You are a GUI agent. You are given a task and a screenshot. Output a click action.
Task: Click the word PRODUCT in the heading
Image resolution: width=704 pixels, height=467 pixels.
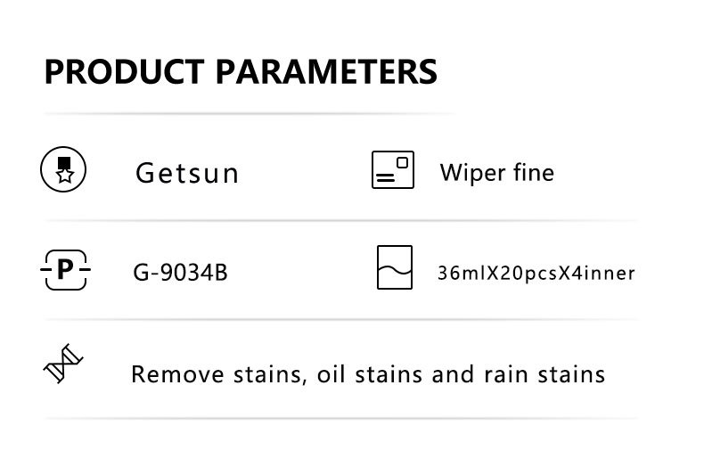point(125,72)
